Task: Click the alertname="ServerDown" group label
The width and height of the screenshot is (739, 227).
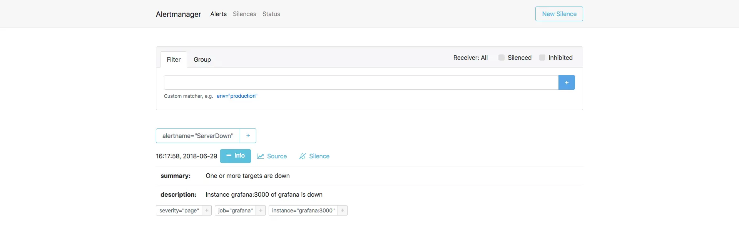Action: tap(198, 136)
